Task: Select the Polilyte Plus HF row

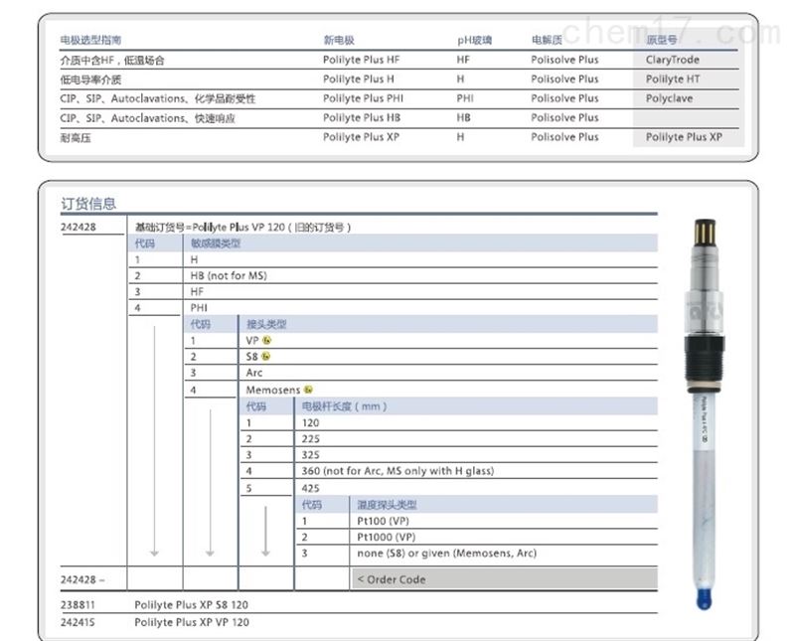Action: coord(398,60)
